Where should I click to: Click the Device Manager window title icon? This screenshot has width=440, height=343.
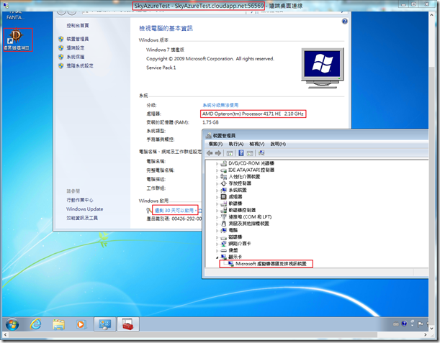209,136
